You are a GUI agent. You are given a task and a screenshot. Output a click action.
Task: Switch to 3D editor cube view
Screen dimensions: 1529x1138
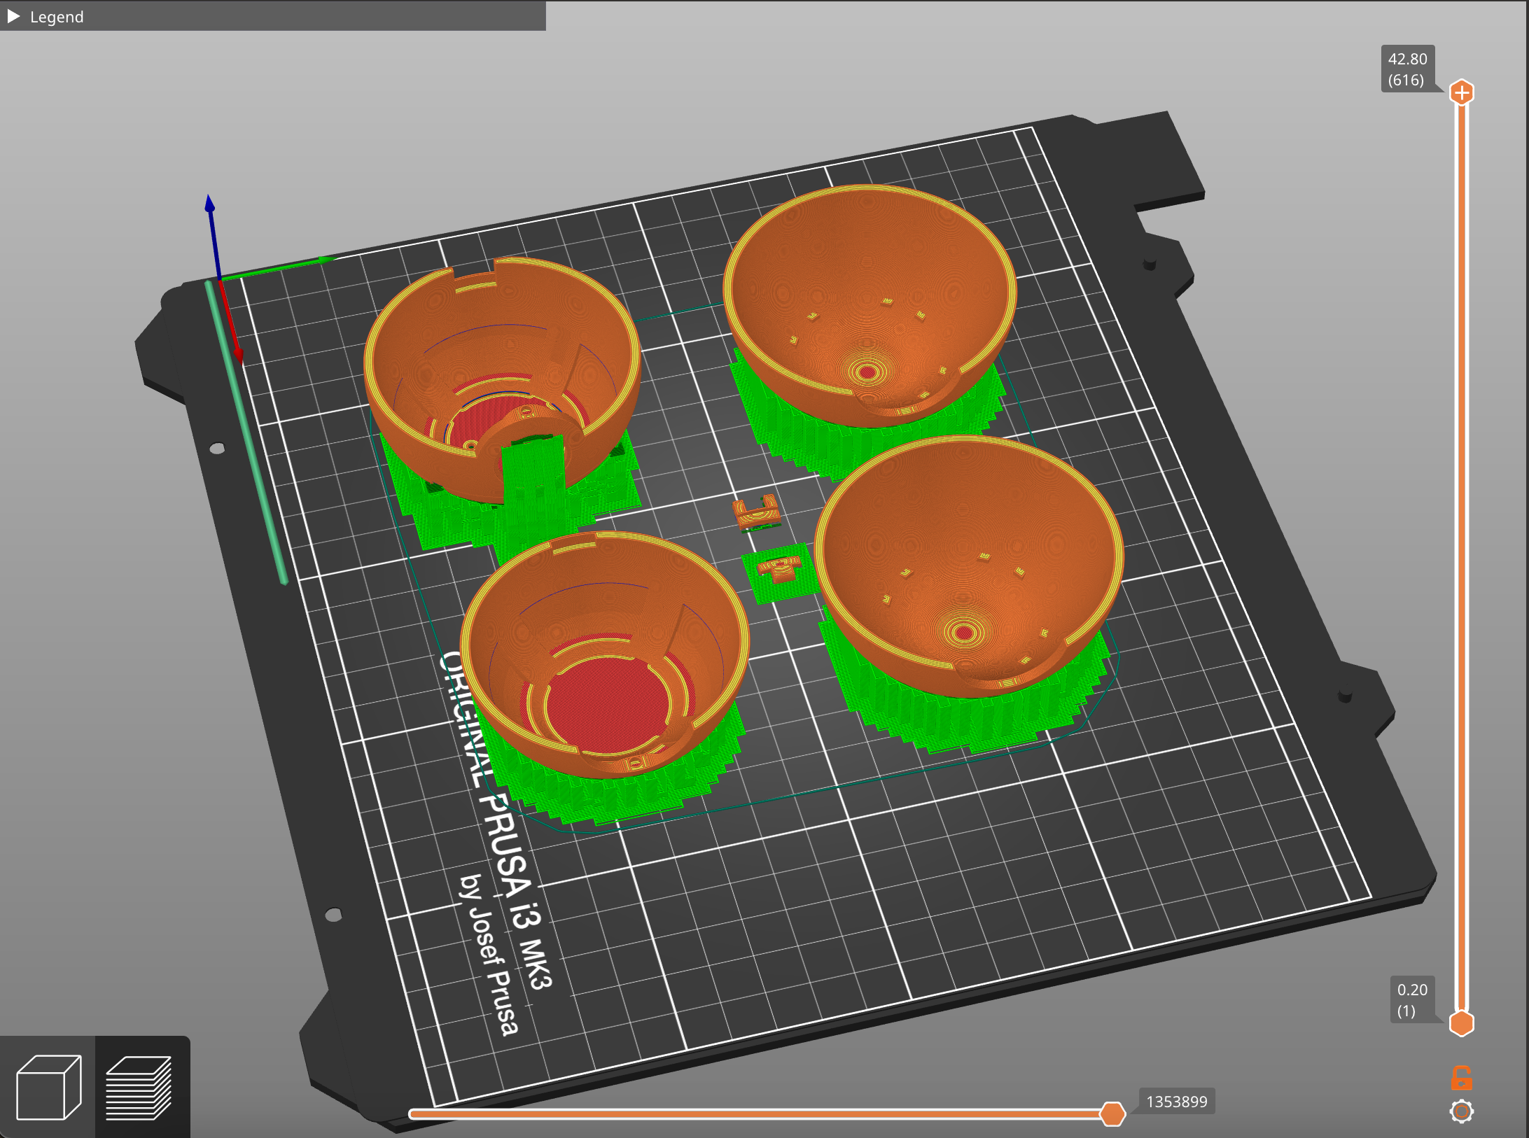(x=48, y=1086)
